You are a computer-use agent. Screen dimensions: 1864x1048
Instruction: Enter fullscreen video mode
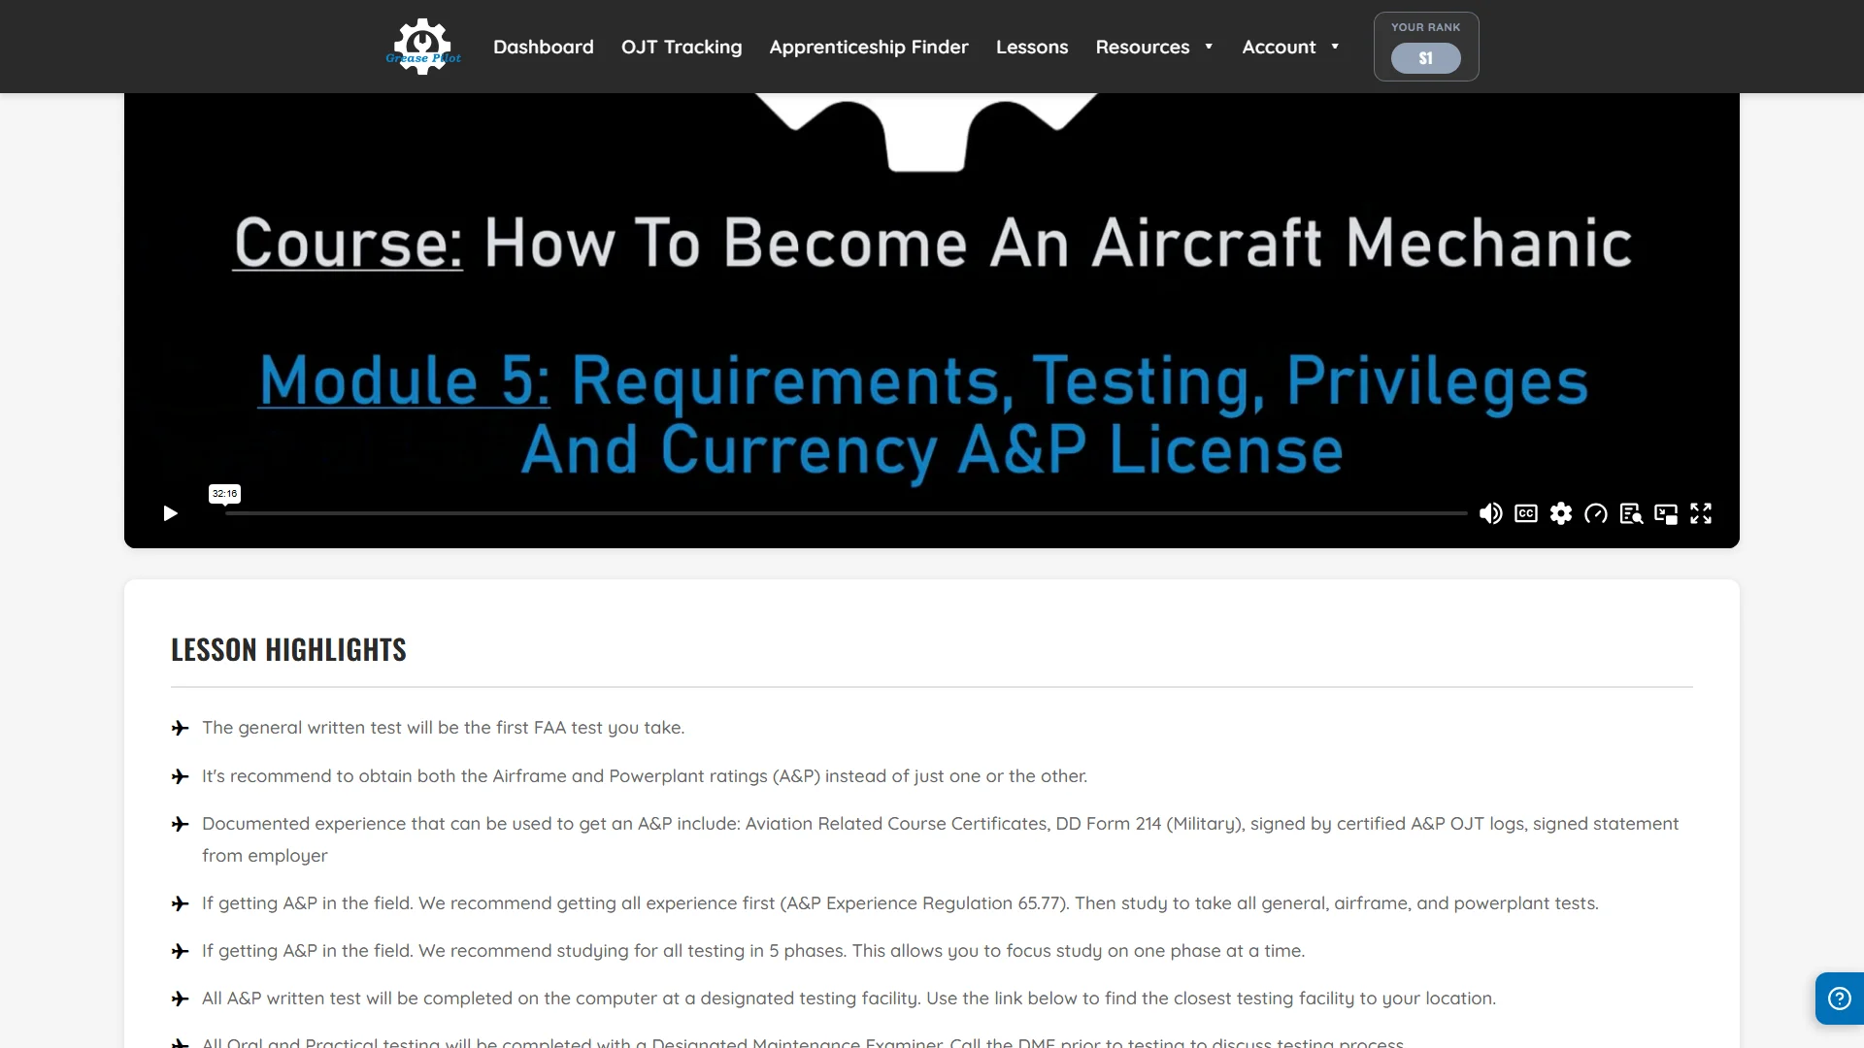pyautogui.click(x=1701, y=513)
